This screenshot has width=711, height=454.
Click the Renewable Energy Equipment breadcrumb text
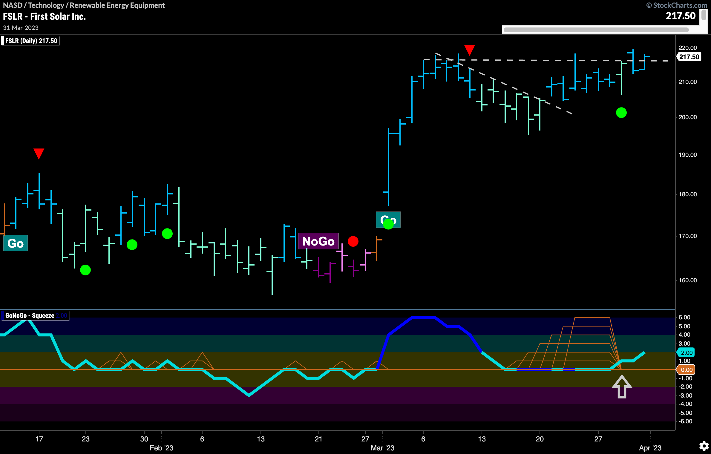click(x=117, y=5)
